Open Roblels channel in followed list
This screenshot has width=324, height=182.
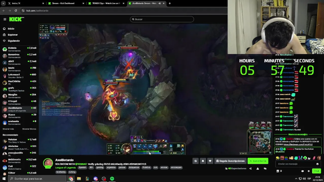19,49
